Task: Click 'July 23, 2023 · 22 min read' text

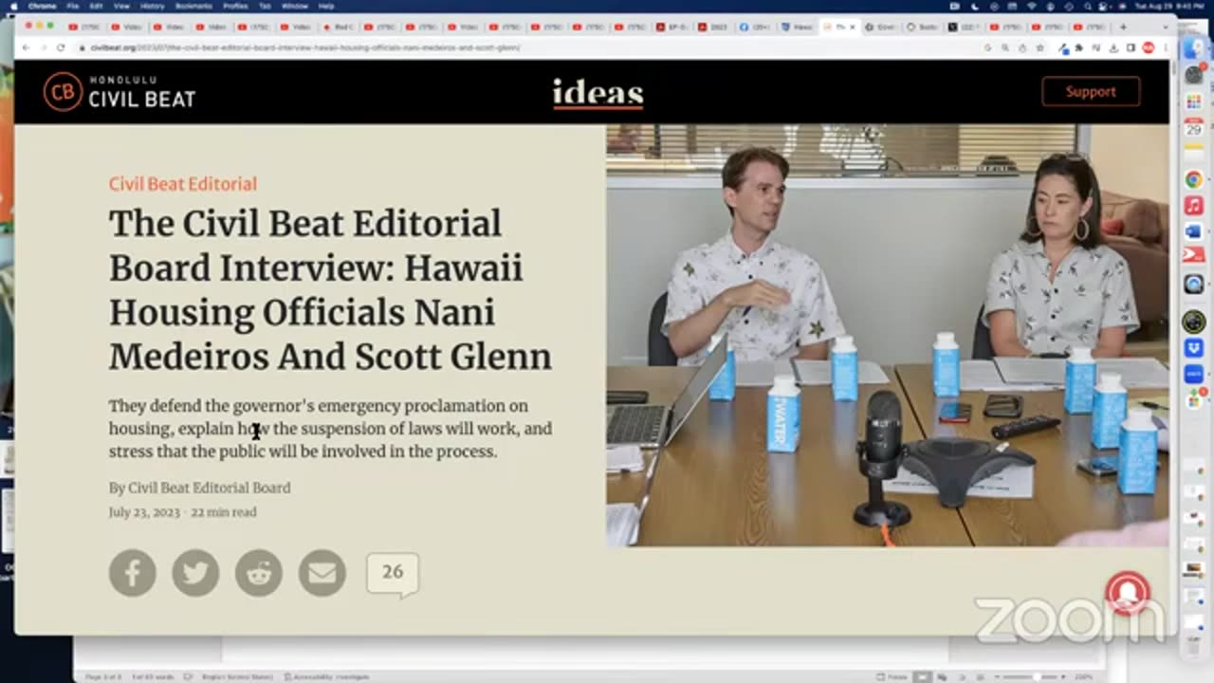Action: [x=182, y=512]
